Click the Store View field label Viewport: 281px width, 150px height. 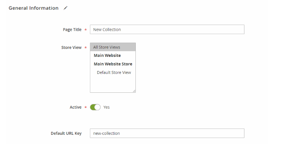tap(71, 47)
